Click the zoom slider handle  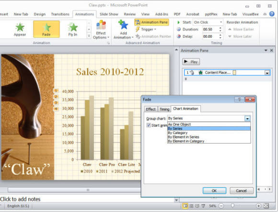click(232, 206)
